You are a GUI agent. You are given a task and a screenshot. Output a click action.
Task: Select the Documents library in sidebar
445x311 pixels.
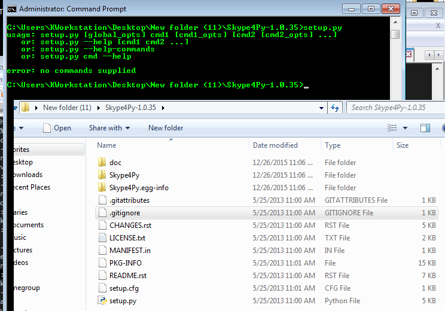pos(29,225)
